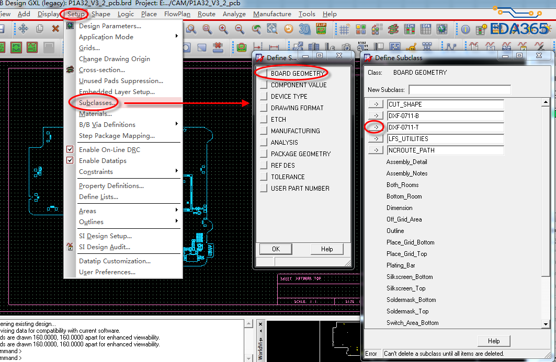This screenshot has height=362, width=556.
Task: Click command console scroll up arrow
Action: pos(249,324)
